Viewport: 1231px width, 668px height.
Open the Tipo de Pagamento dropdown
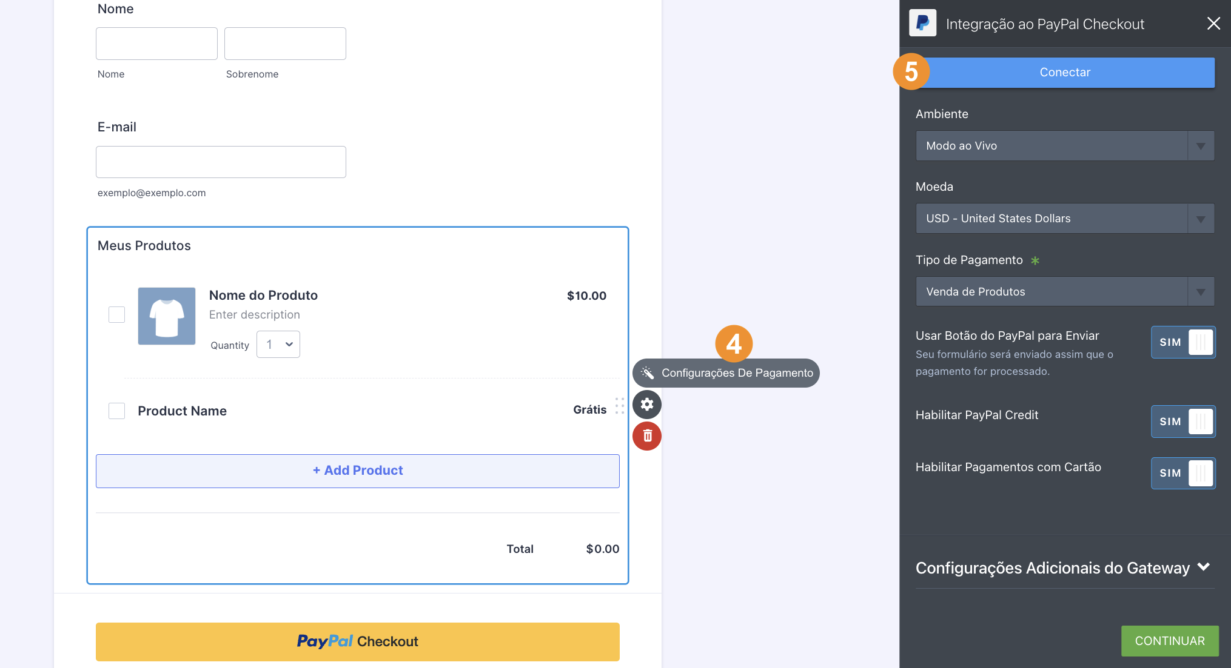pyautogui.click(x=1065, y=292)
